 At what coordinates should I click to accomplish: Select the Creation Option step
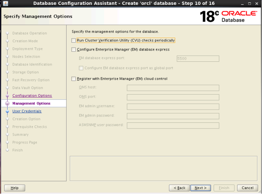click(x=26, y=119)
